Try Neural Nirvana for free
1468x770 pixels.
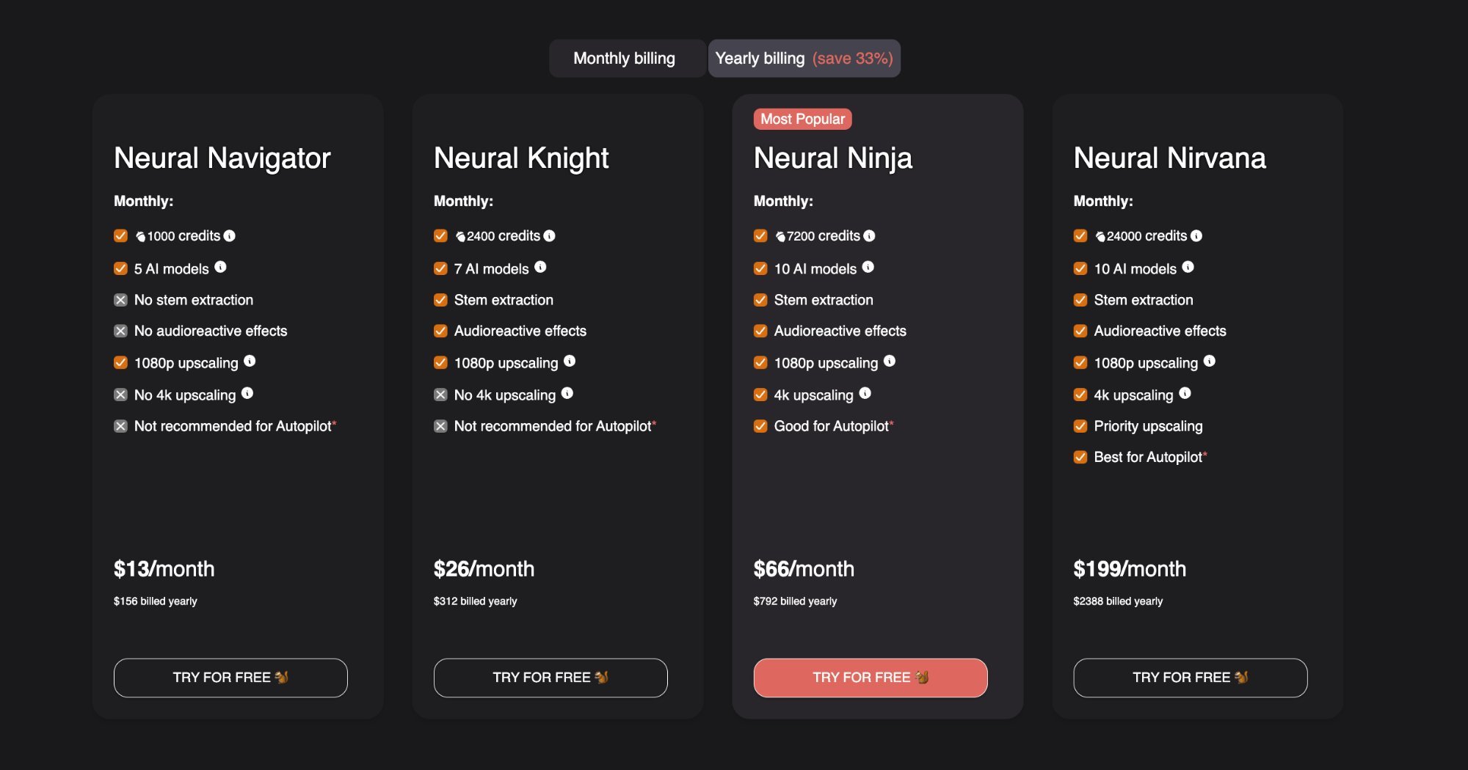pyautogui.click(x=1190, y=678)
